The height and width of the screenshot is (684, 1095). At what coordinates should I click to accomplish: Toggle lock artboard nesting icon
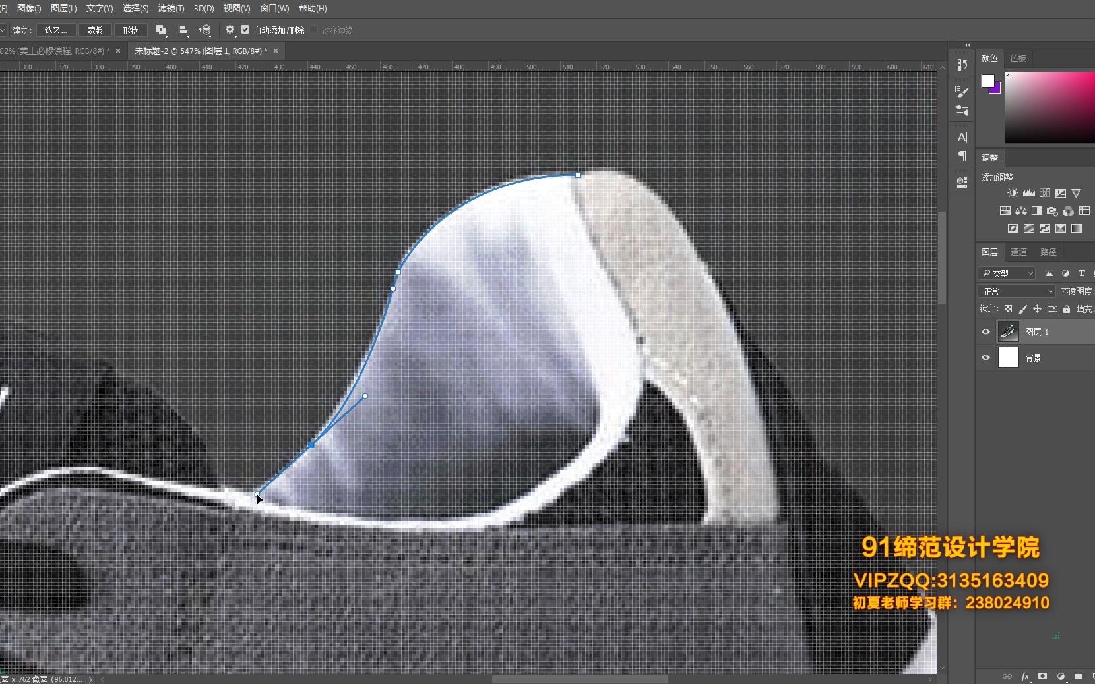pyautogui.click(x=1052, y=309)
